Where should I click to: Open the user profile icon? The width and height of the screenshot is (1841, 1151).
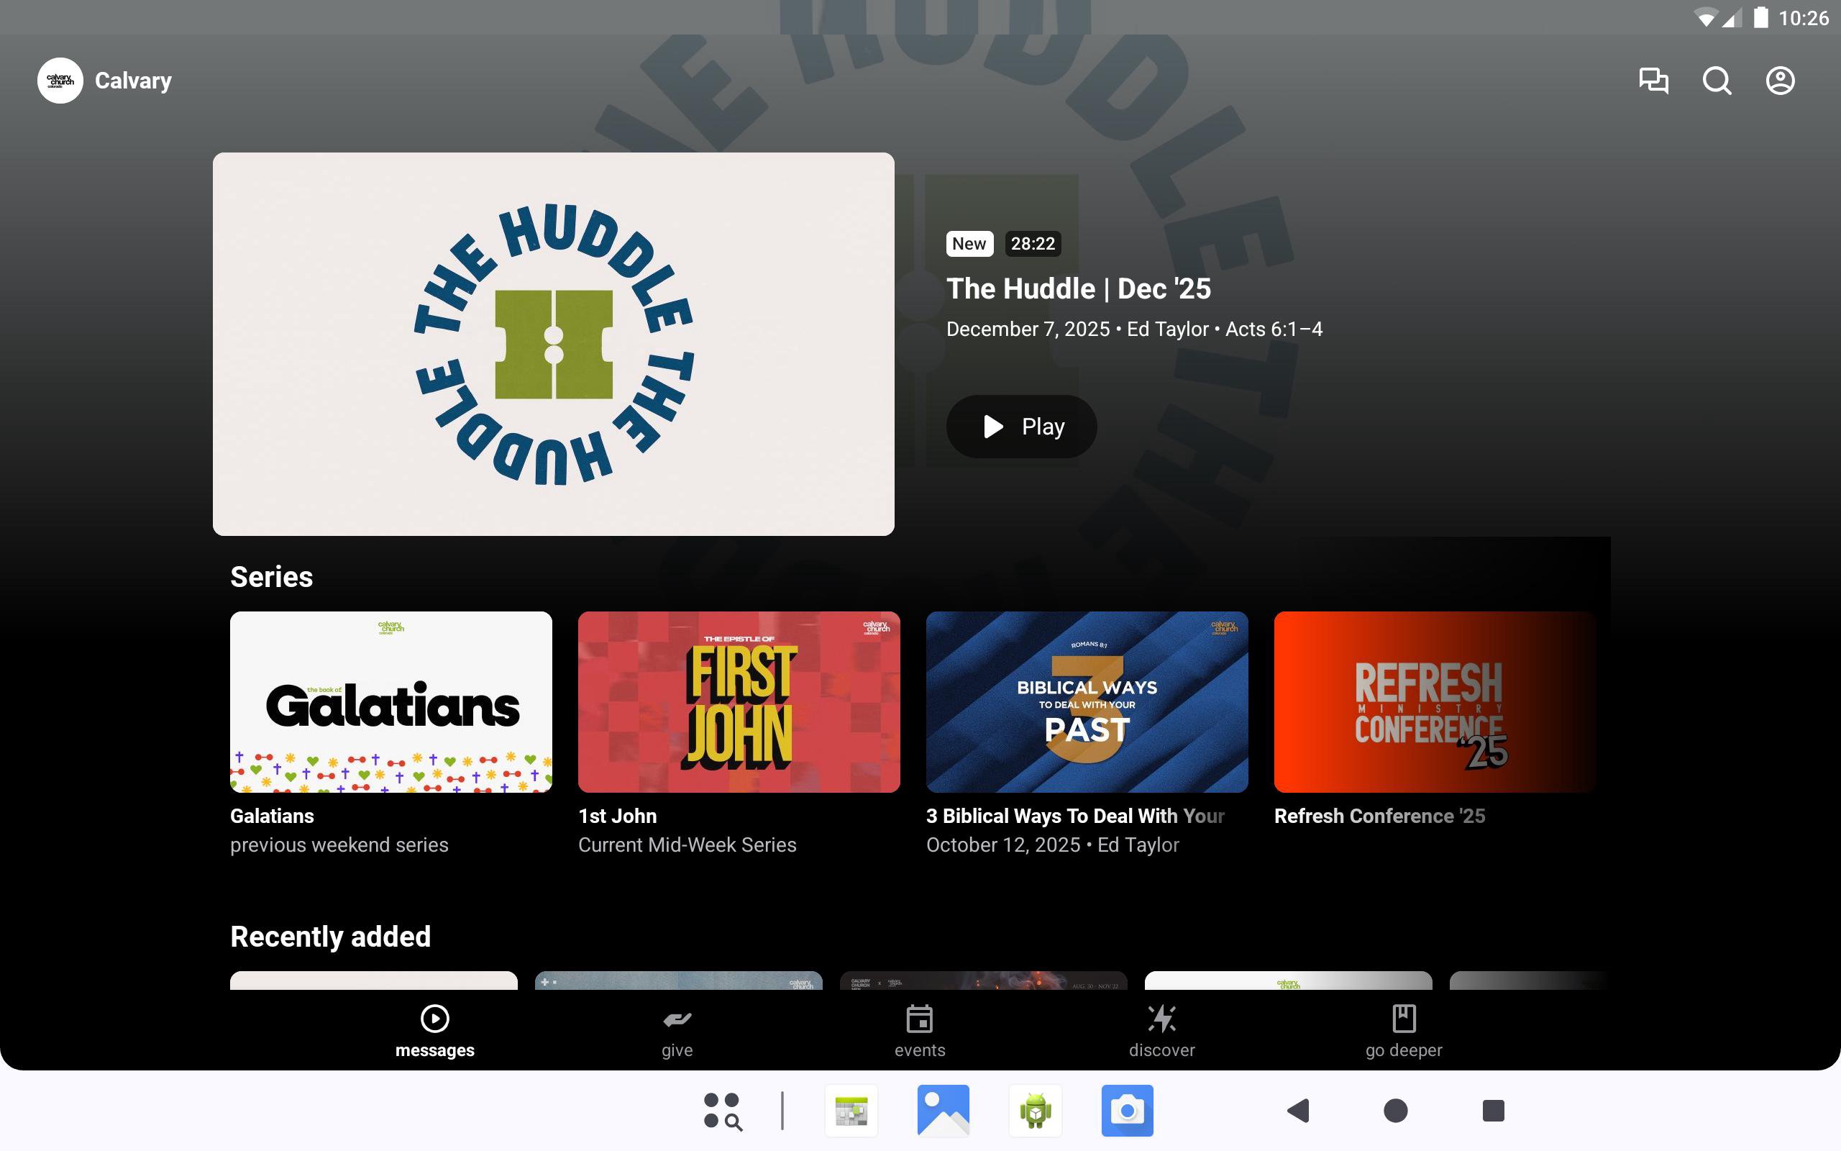1779,81
